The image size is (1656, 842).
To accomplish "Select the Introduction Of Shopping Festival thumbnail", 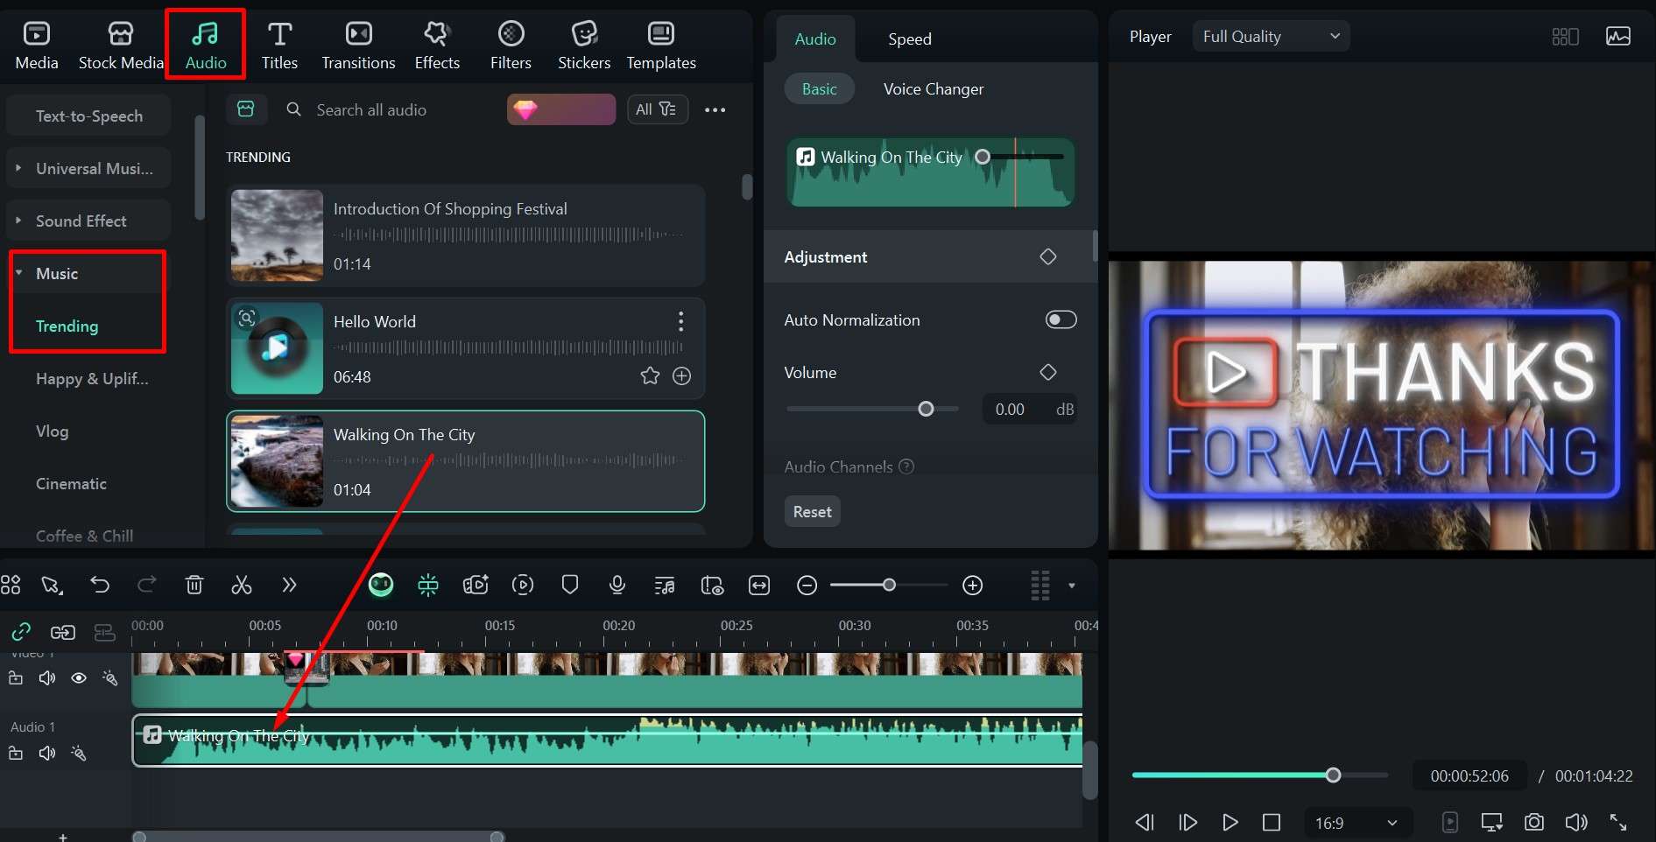I will click(x=277, y=235).
